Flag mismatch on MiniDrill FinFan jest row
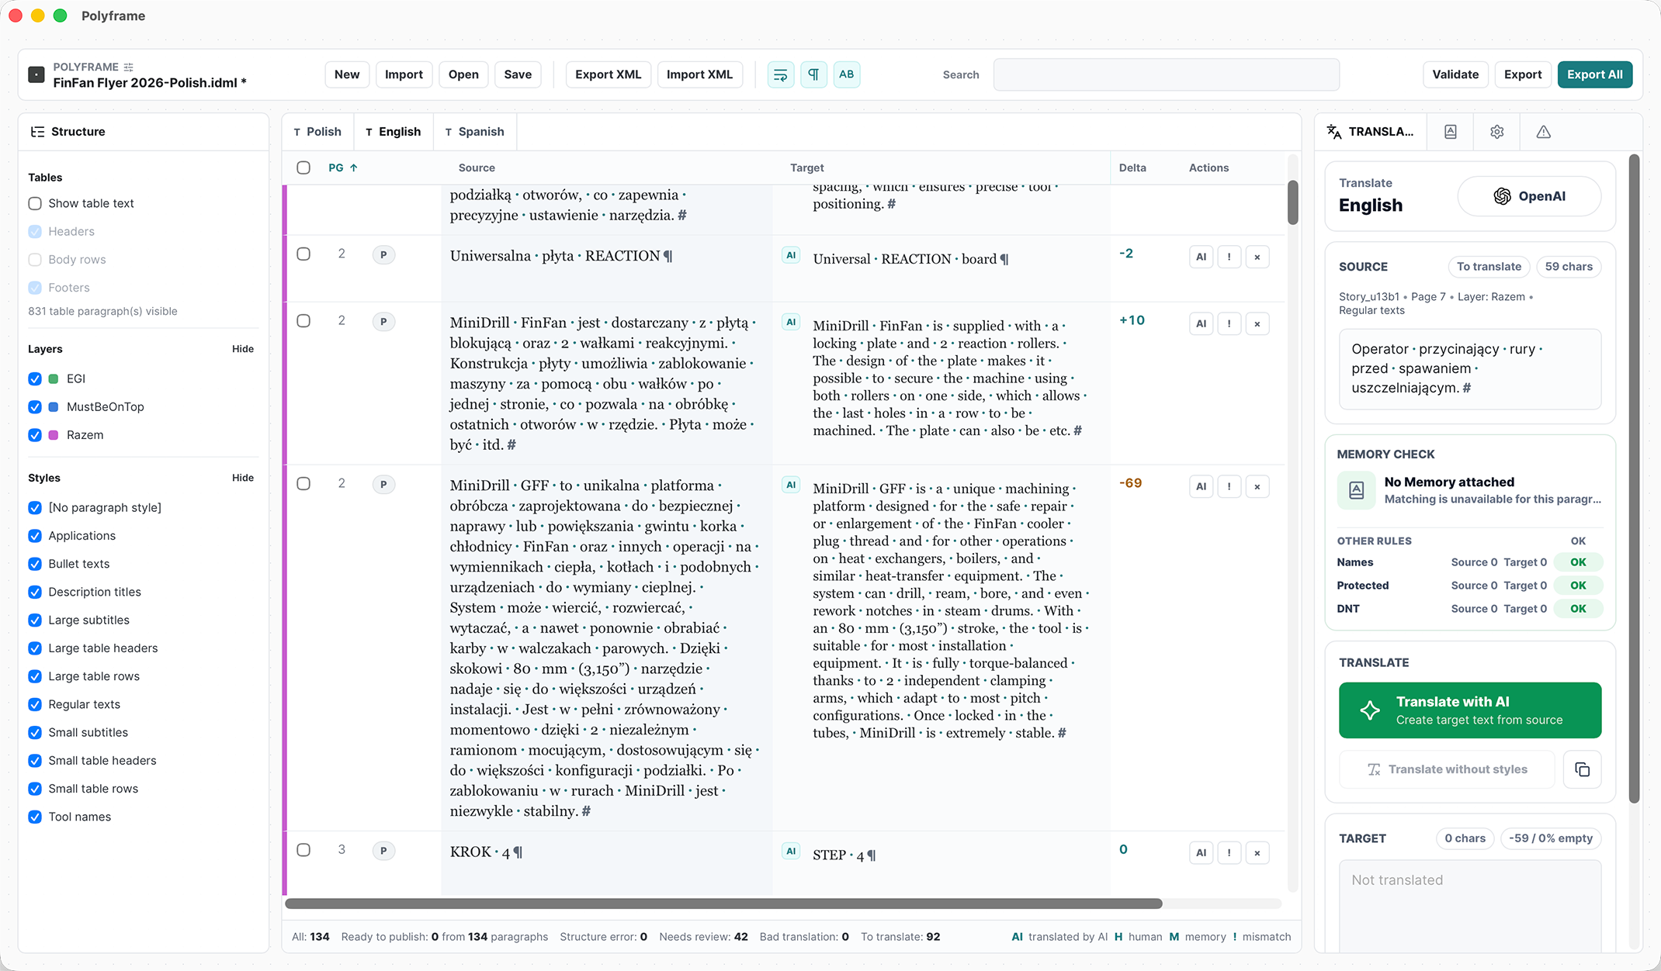The image size is (1661, 971). tap(1229, 323)
